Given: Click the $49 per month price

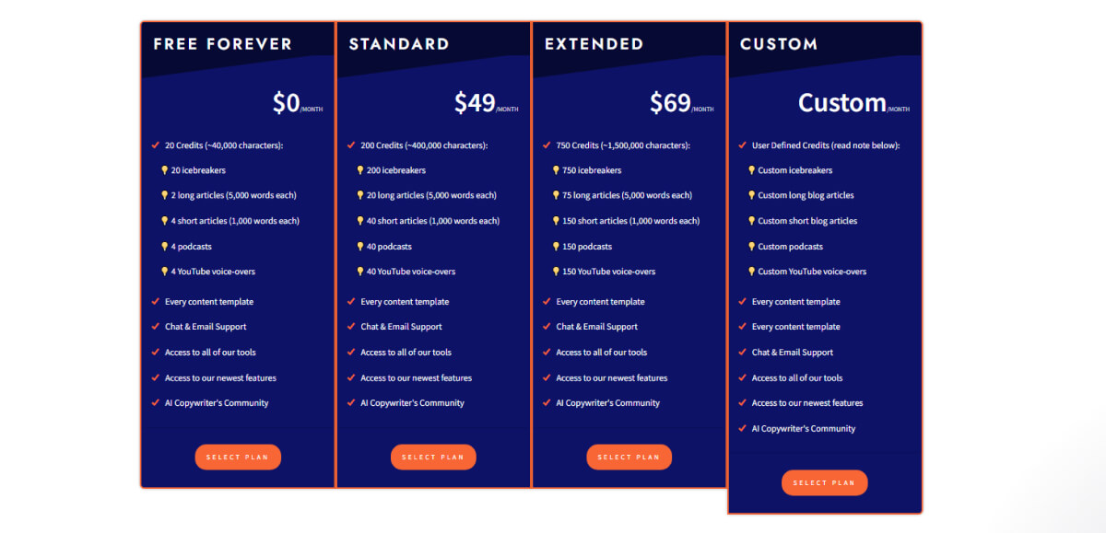Looking at the screenshot, I should click(x=475, y=103).
